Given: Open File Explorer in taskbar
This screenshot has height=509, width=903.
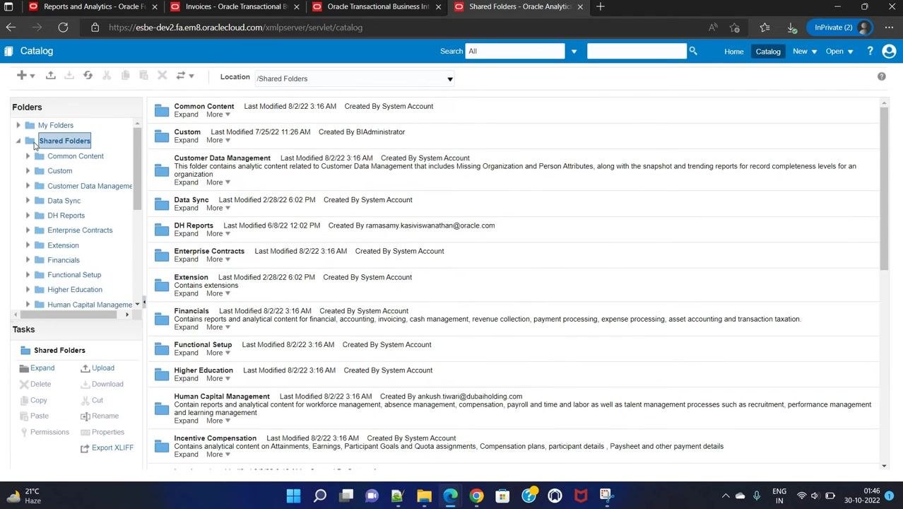Looking at the screenshot, I should 424,496.
